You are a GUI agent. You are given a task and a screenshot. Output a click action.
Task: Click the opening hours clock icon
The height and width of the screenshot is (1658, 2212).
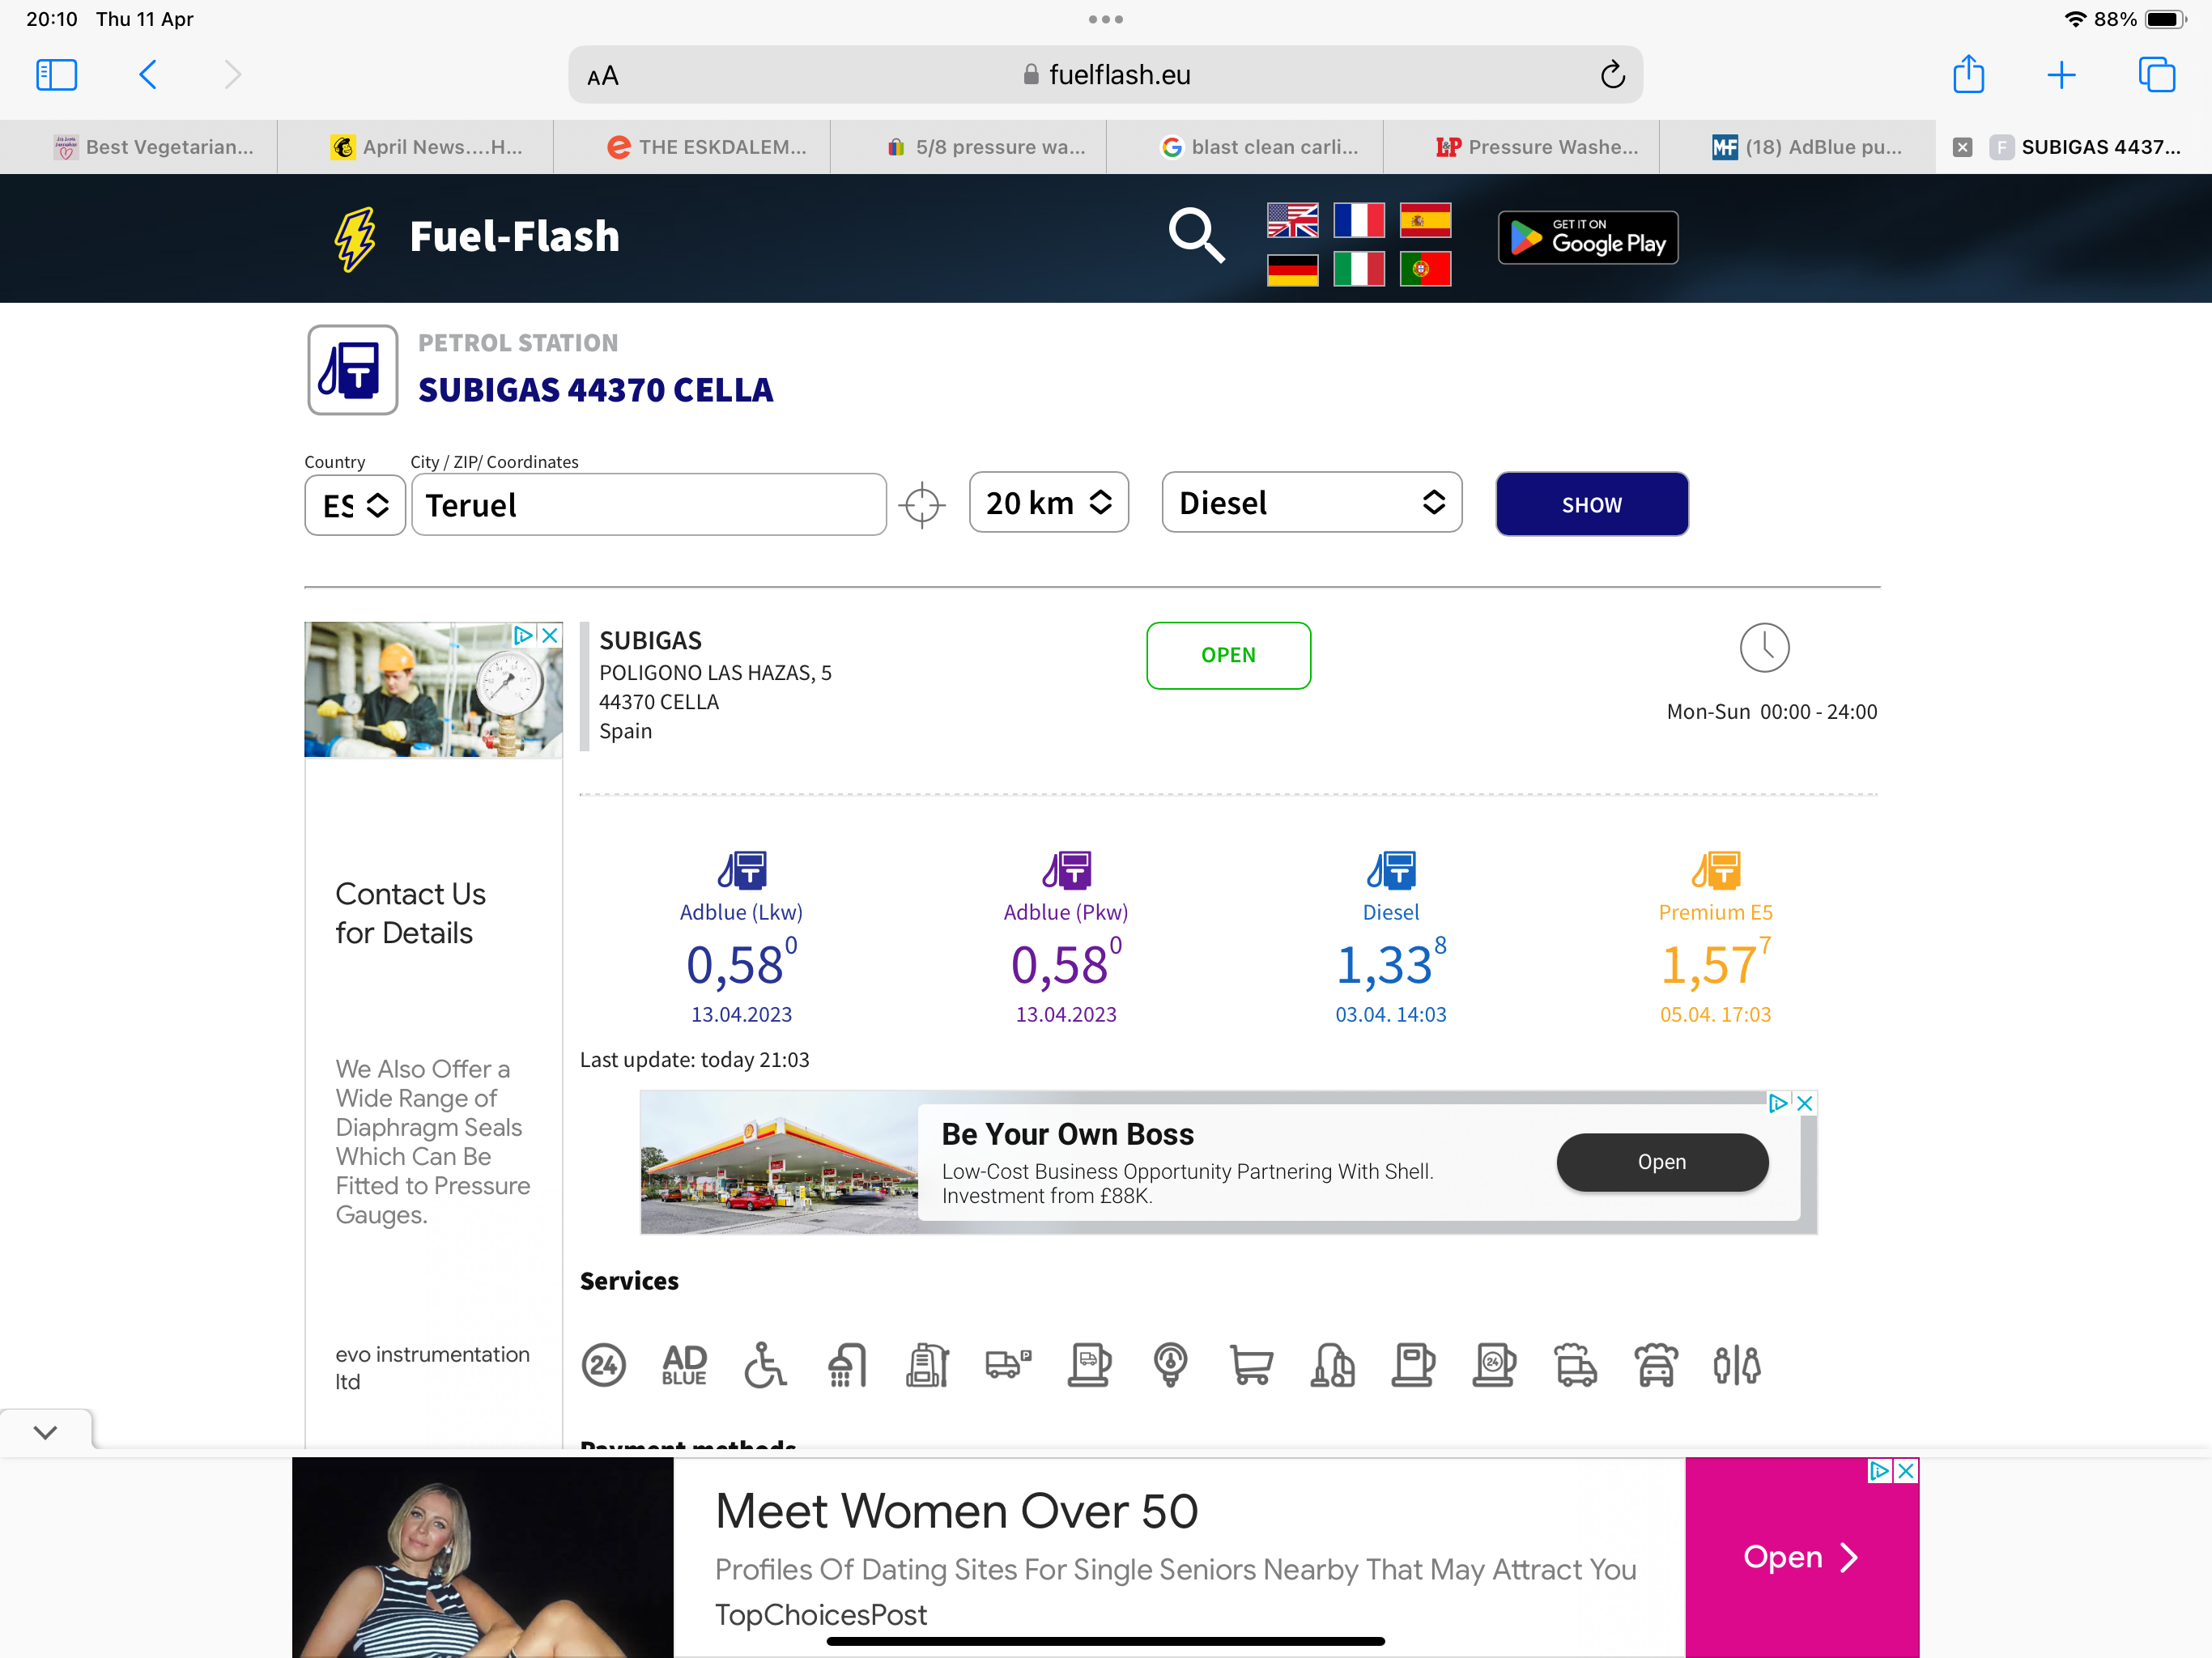(1764, 648)
